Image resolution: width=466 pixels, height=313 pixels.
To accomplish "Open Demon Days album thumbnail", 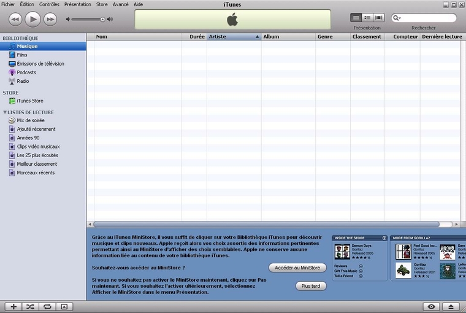I will pyautogui.click(x=342, y=252).
